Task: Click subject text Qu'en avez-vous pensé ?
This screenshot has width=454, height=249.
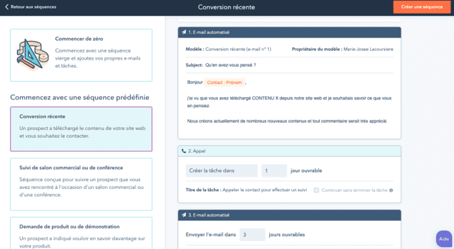Action: point(231,65)
